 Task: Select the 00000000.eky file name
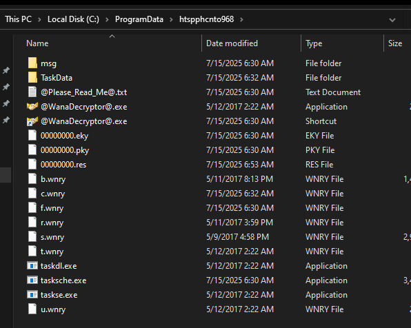tap(65, 136)
